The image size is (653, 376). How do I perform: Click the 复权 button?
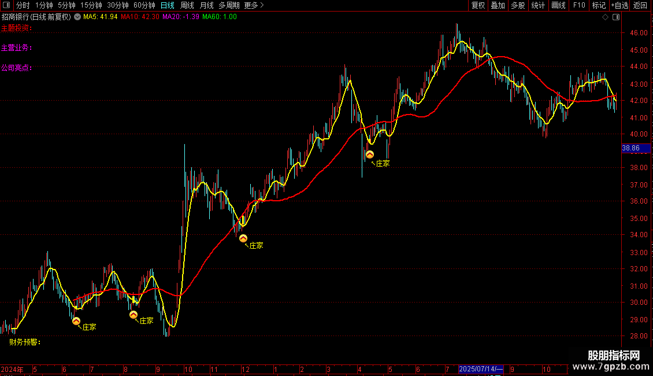(x=478, y=5)
